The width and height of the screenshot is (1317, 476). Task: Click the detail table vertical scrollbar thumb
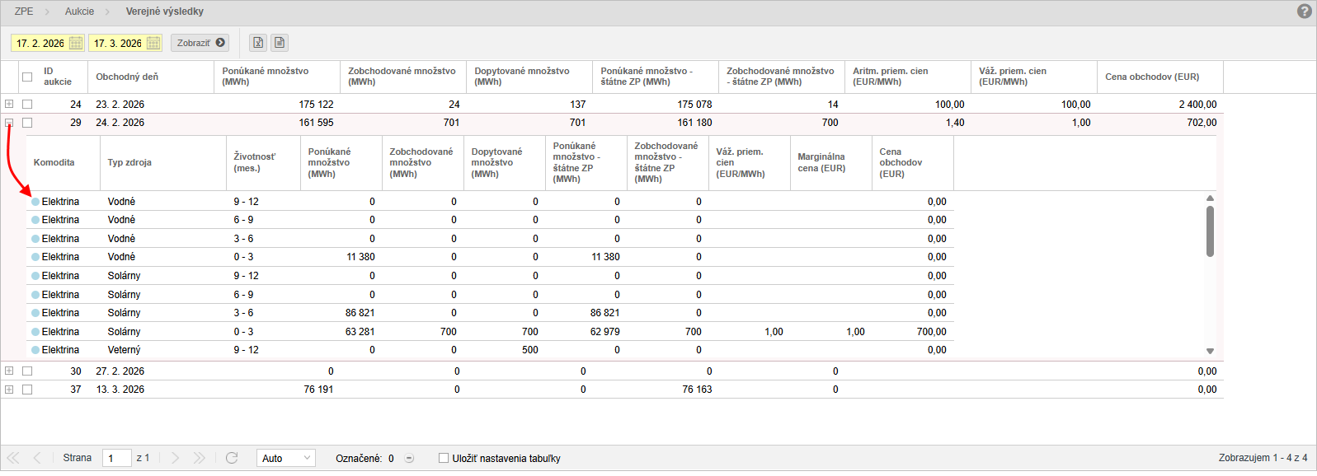pyautogui.click(x=1210, y=231)
